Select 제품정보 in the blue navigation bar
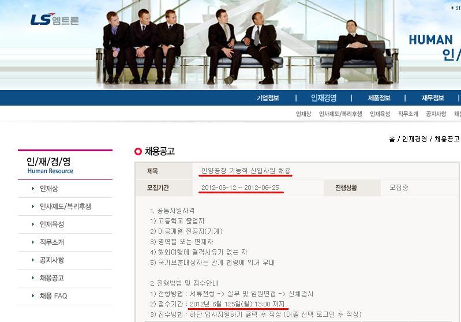Screen dimensions: 461x322 pos(379,98)
